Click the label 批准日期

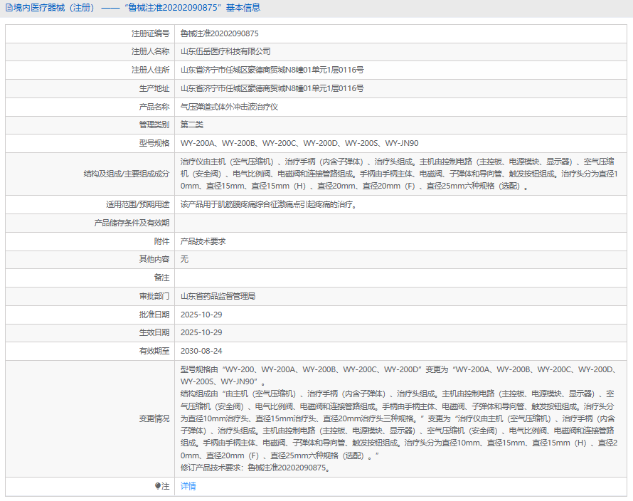pyautogui.click(x=154, y=315)
